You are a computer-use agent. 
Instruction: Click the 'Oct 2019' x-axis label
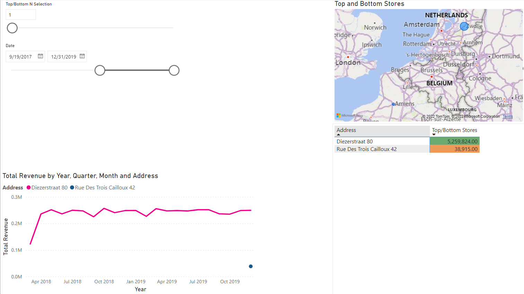coord(230,282)
